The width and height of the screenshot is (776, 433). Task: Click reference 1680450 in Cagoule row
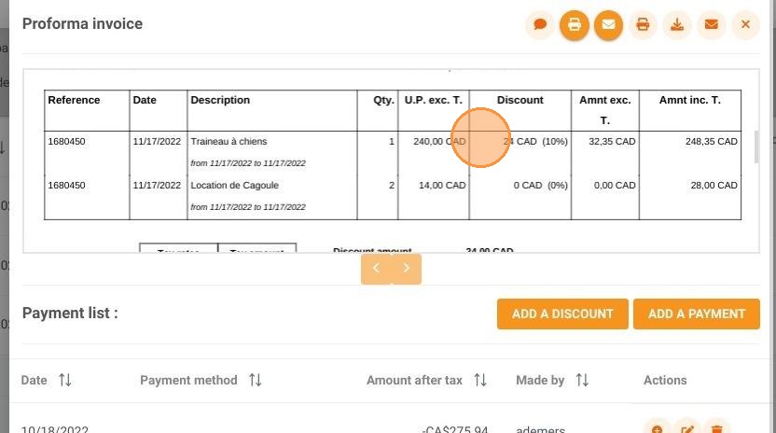click(66, 186)
